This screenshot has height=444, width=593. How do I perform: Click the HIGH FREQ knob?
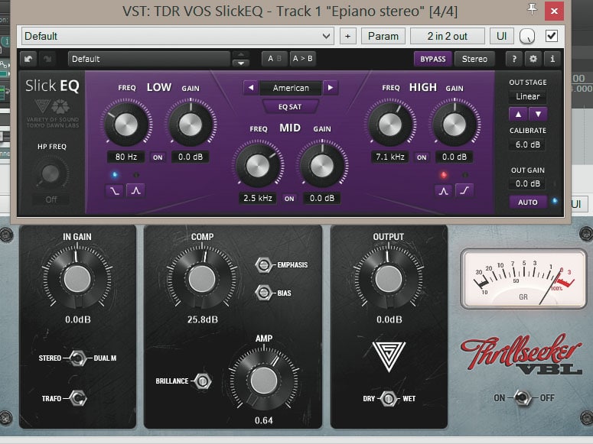(x=390, y=125)
